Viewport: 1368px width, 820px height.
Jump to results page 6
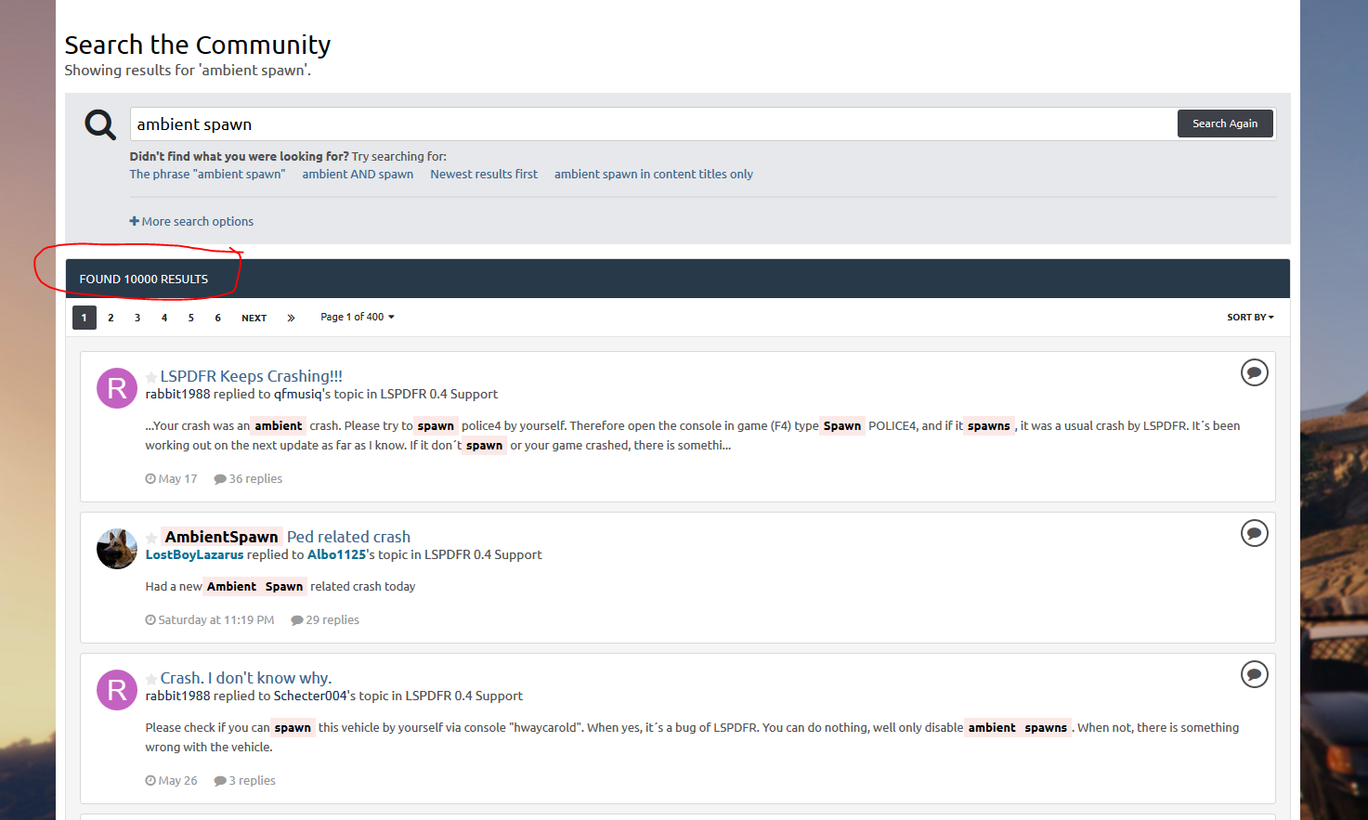(x=218, y=318)
